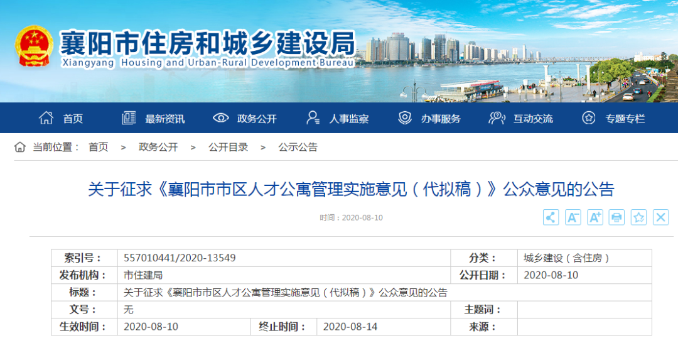Click the 发布机构： label cell

click(x=84, y=275)
